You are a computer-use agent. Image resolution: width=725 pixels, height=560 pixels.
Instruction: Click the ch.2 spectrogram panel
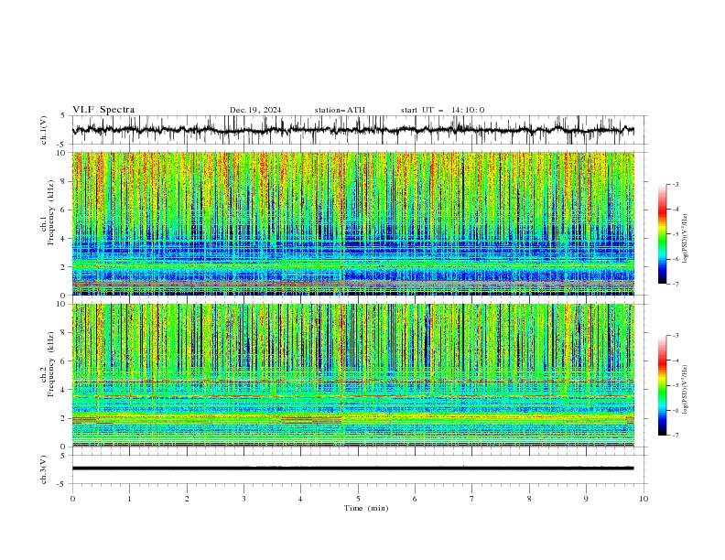[x=352, y=375]
